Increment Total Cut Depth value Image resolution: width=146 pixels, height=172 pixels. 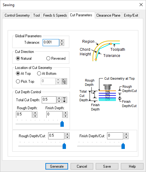tap(59, 98)
